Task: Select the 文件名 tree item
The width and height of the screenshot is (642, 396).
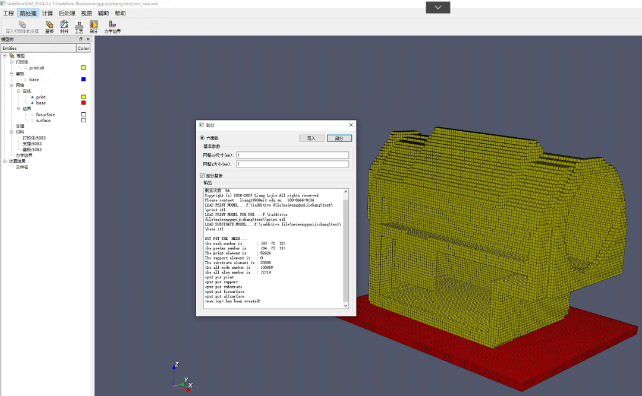Action: 22,167
